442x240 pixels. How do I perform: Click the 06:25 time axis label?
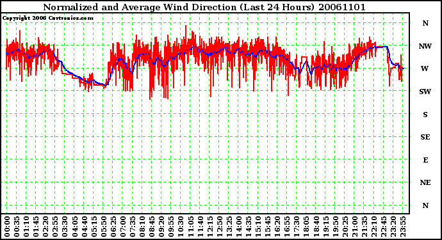(113, 227)
